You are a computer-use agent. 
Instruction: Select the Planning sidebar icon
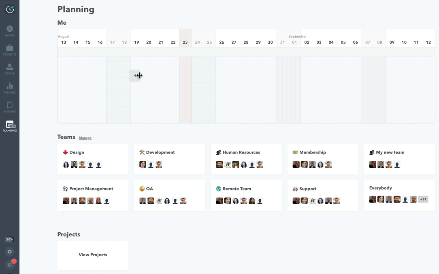coord(10,126)
